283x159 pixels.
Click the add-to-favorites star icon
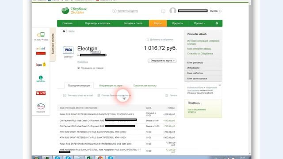pos(148,39)
